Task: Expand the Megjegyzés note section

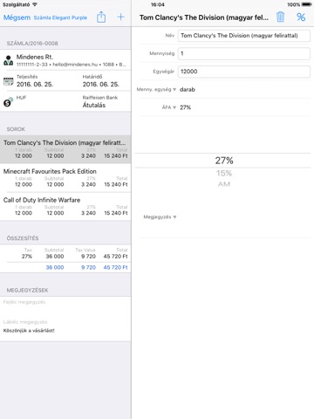Action: 160,217
